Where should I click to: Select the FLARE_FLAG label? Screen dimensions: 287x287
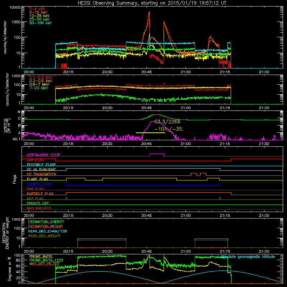pyautogui.click(x=37, y=179)
